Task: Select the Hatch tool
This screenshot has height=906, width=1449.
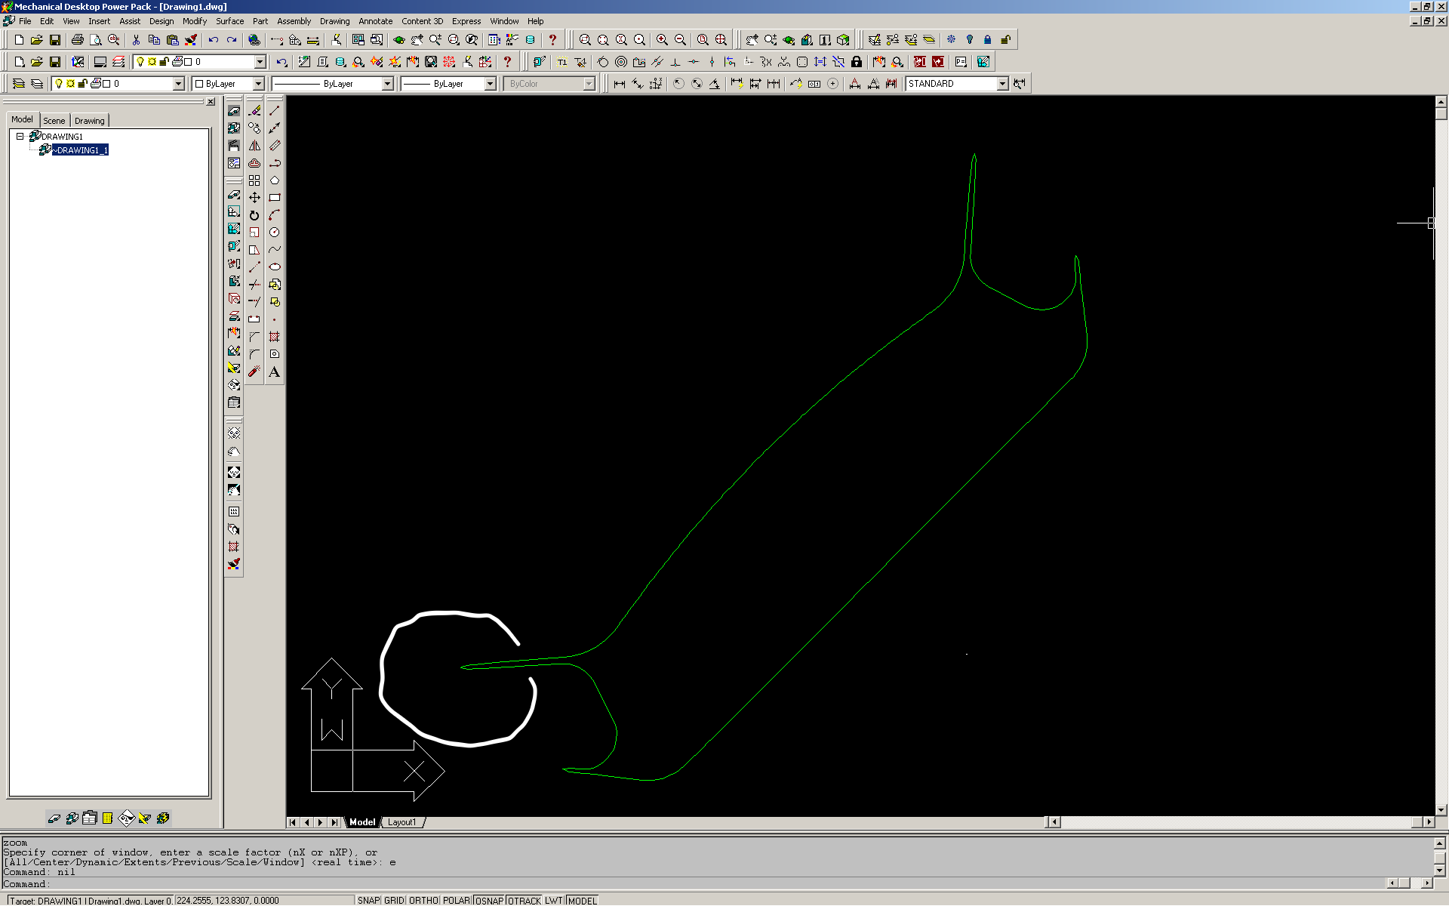Action: (275, 337)
